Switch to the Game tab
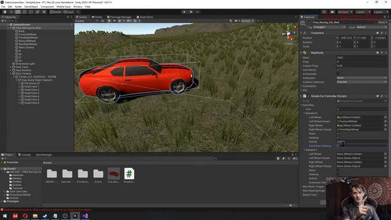 [97, 17]
